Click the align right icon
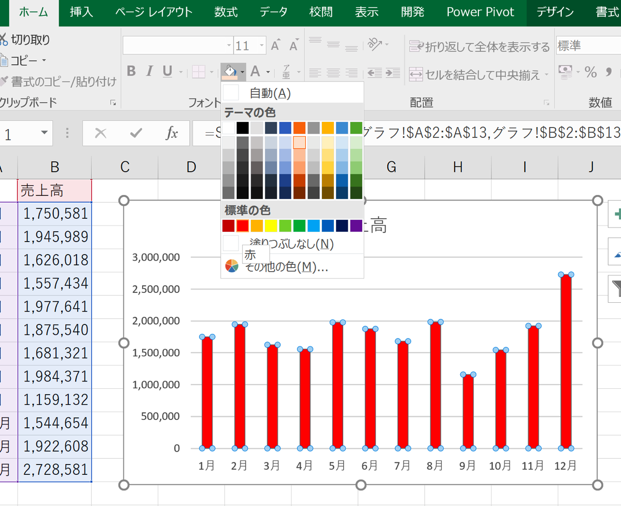The width and height of the screenshot is (621, 506). 351,73
